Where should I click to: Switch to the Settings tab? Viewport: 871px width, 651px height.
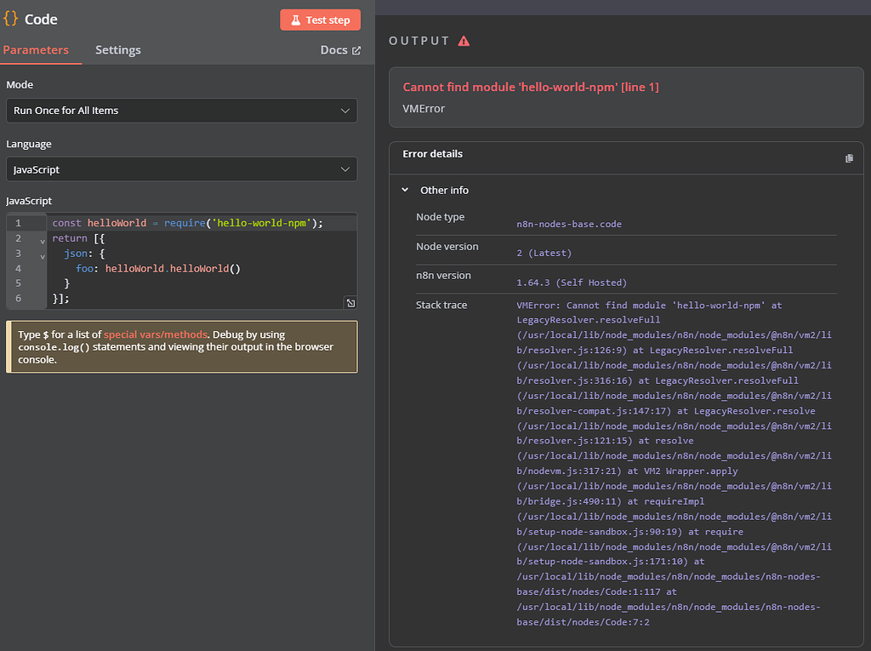tap(117, 50)
